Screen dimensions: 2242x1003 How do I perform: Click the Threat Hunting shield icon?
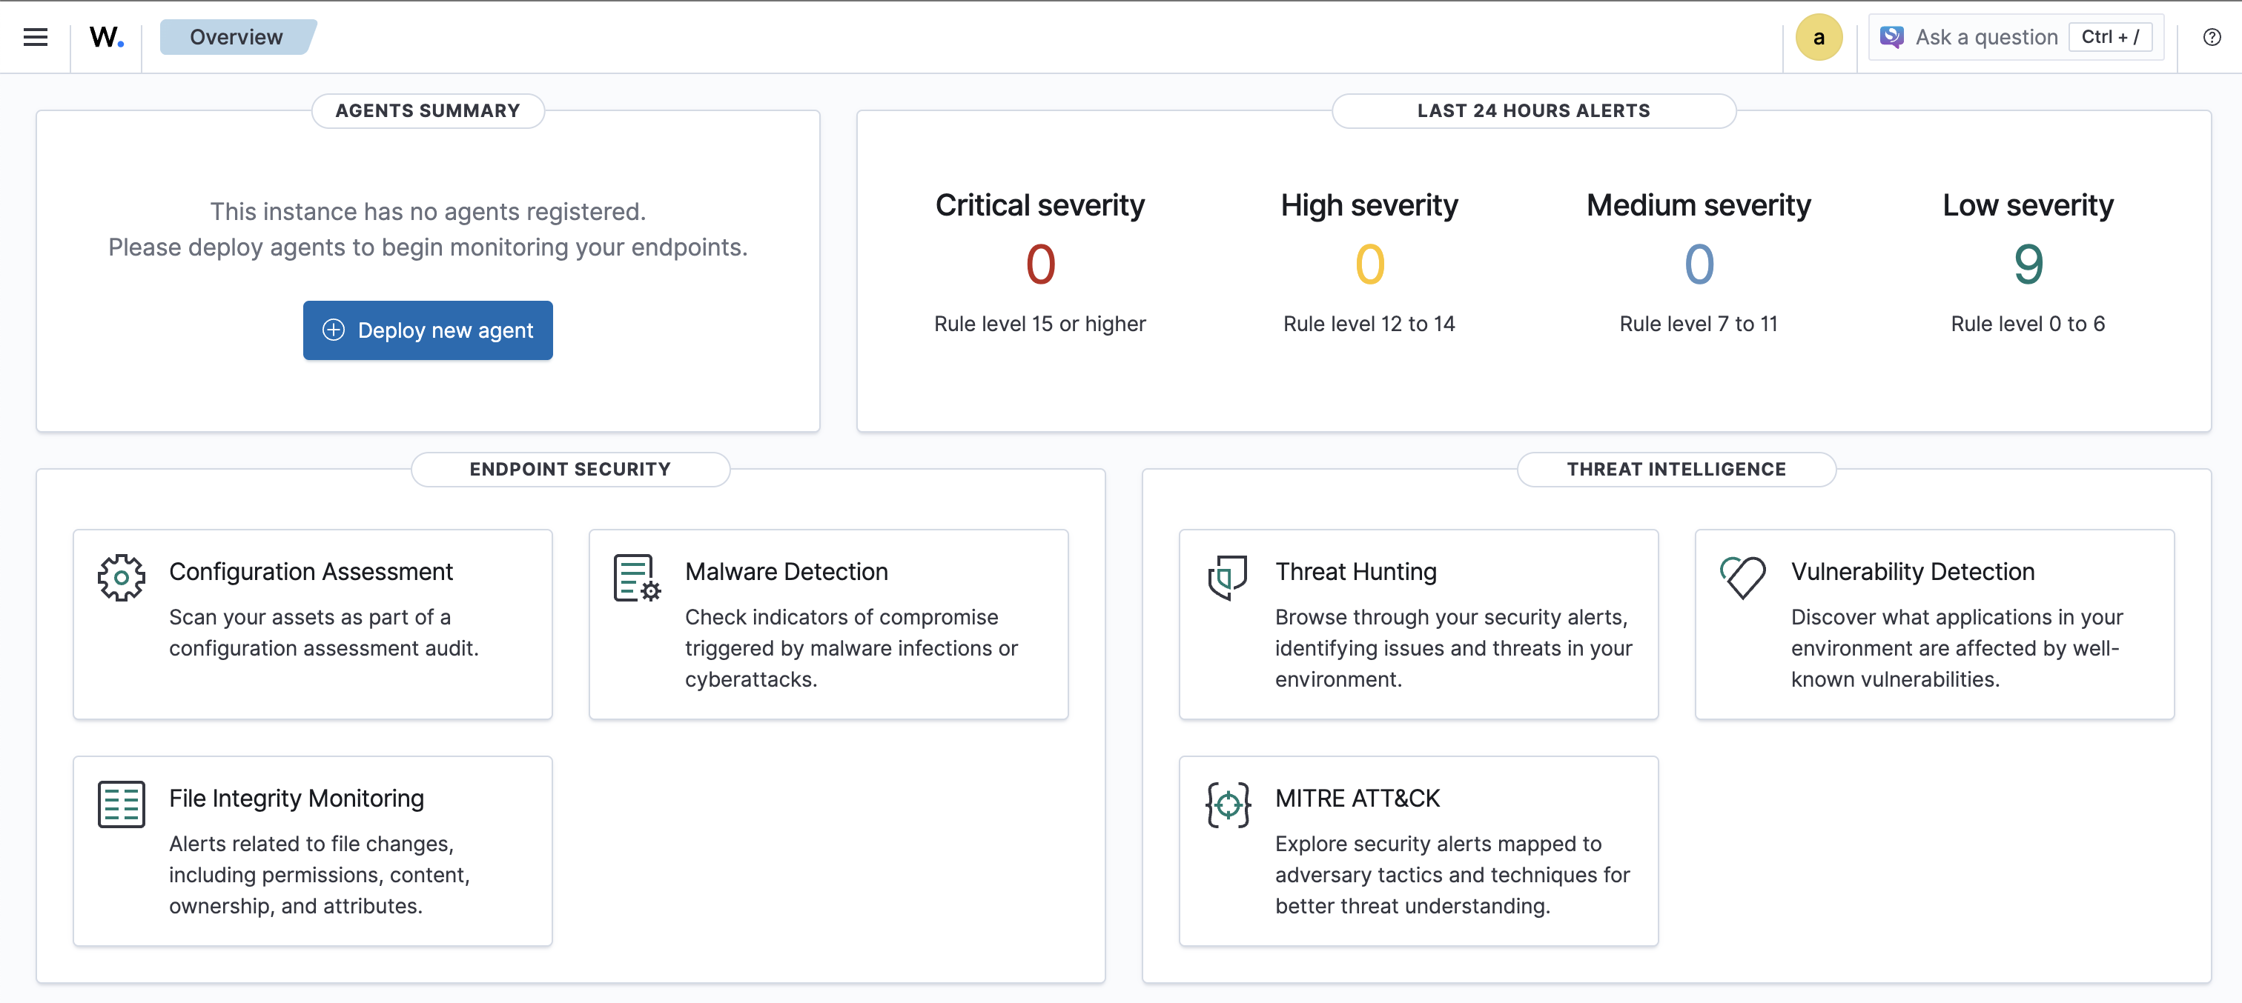[1227, 578]
